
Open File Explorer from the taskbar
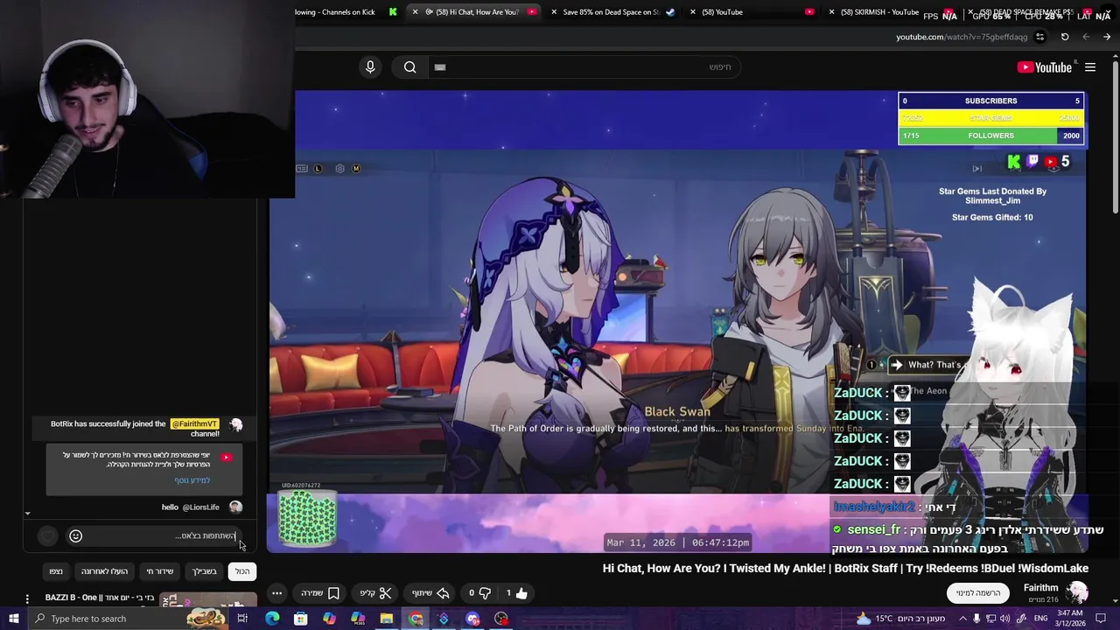point(386,619)
